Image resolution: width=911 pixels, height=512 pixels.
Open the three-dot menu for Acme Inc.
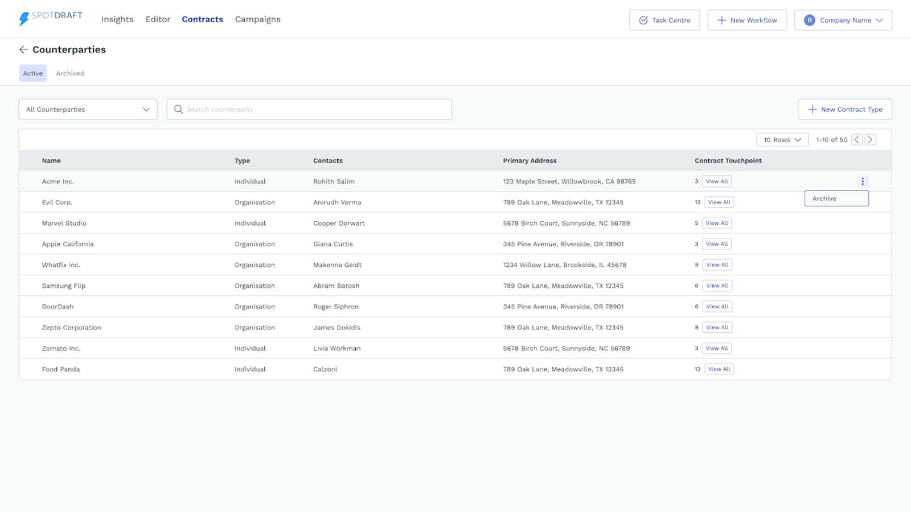(863, 181)
